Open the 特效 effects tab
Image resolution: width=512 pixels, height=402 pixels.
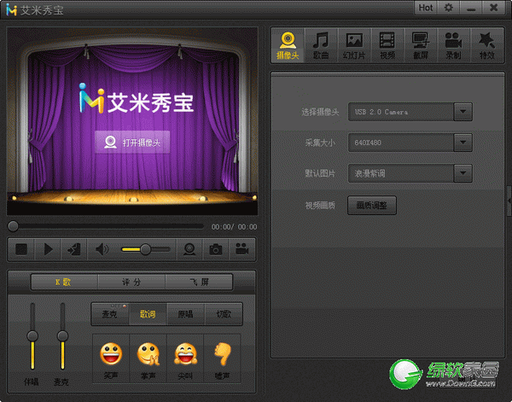(487, 45)
